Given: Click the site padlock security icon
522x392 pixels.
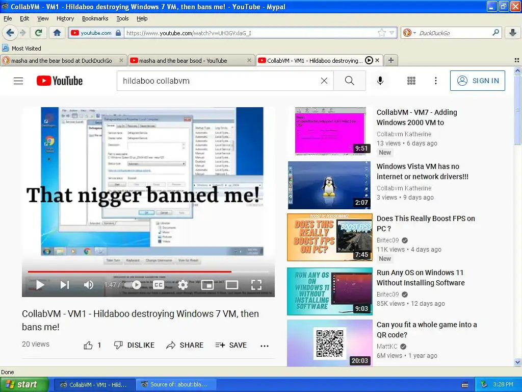Looking at the screenshot, I should 118,33.
